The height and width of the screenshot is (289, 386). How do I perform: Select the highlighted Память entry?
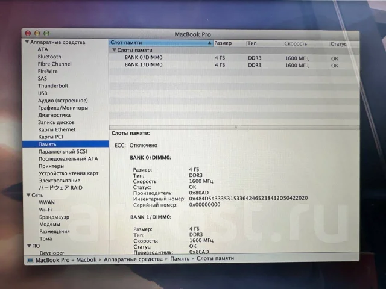click(66, 144)
